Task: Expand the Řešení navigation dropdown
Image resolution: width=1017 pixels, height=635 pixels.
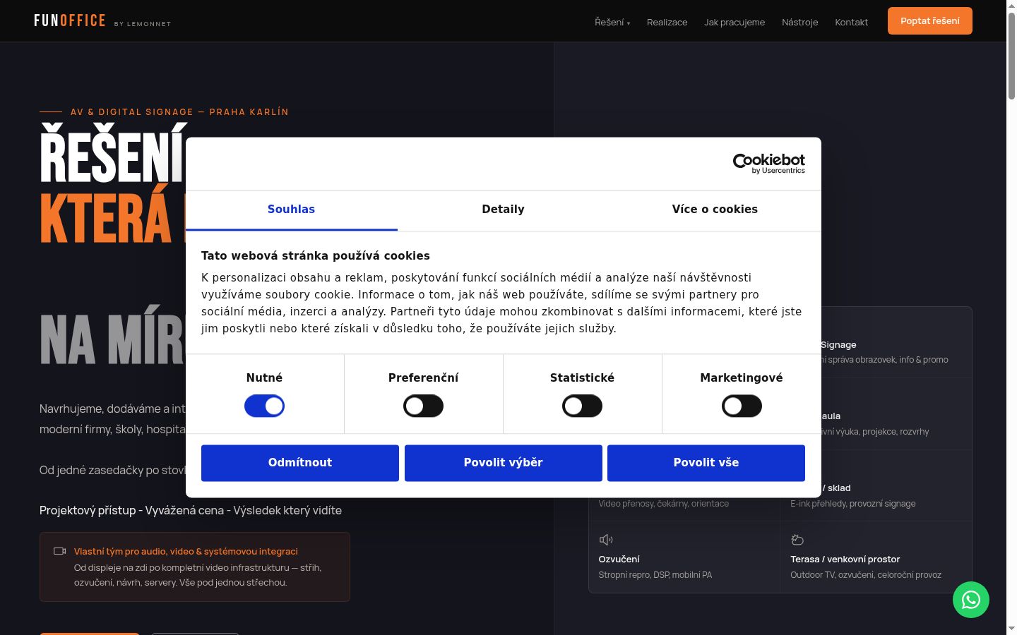Action: [x=612, y=22]
